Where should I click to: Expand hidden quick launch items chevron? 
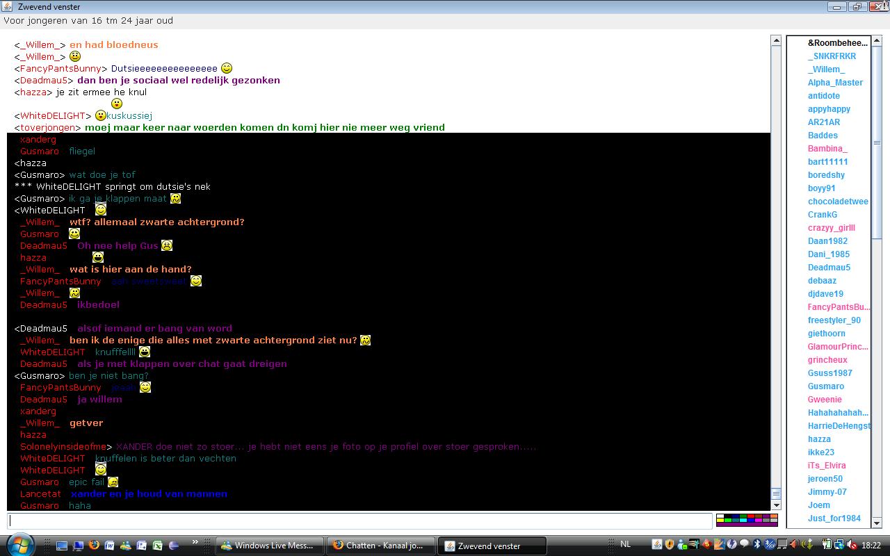[x=195, y=541]
